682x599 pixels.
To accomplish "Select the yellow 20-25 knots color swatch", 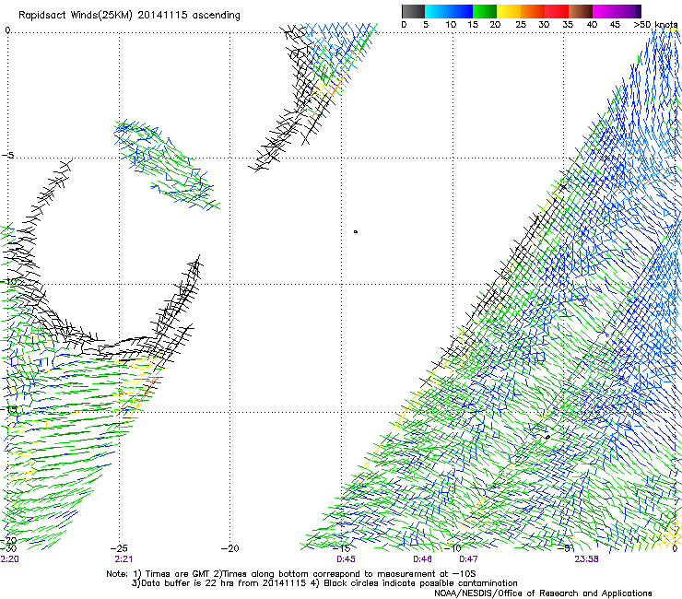I will [x=509, y=11].
